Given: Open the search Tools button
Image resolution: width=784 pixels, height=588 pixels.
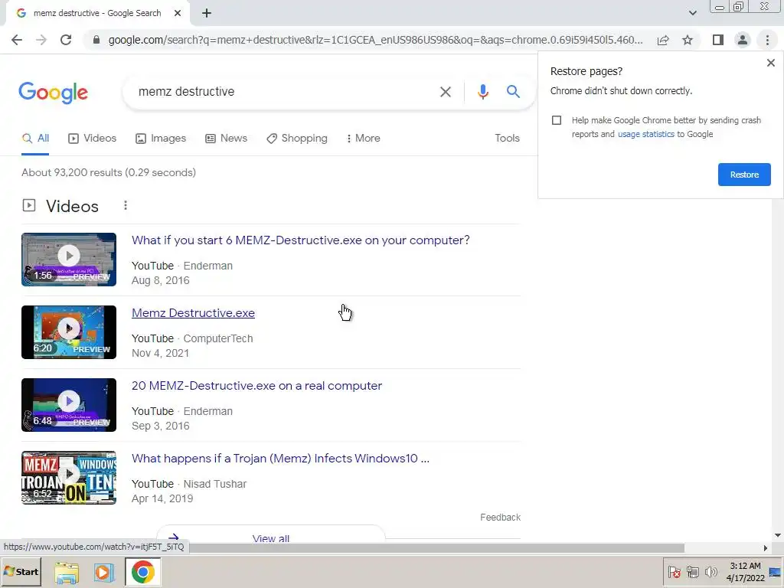Looking at the screenshot, I should point(507,139).
